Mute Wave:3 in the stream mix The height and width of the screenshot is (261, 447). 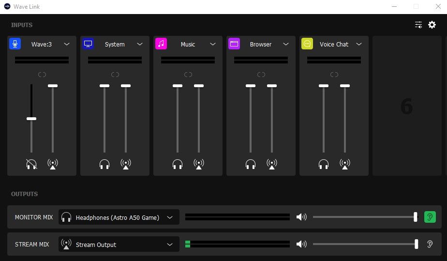[x=53, y=164]
